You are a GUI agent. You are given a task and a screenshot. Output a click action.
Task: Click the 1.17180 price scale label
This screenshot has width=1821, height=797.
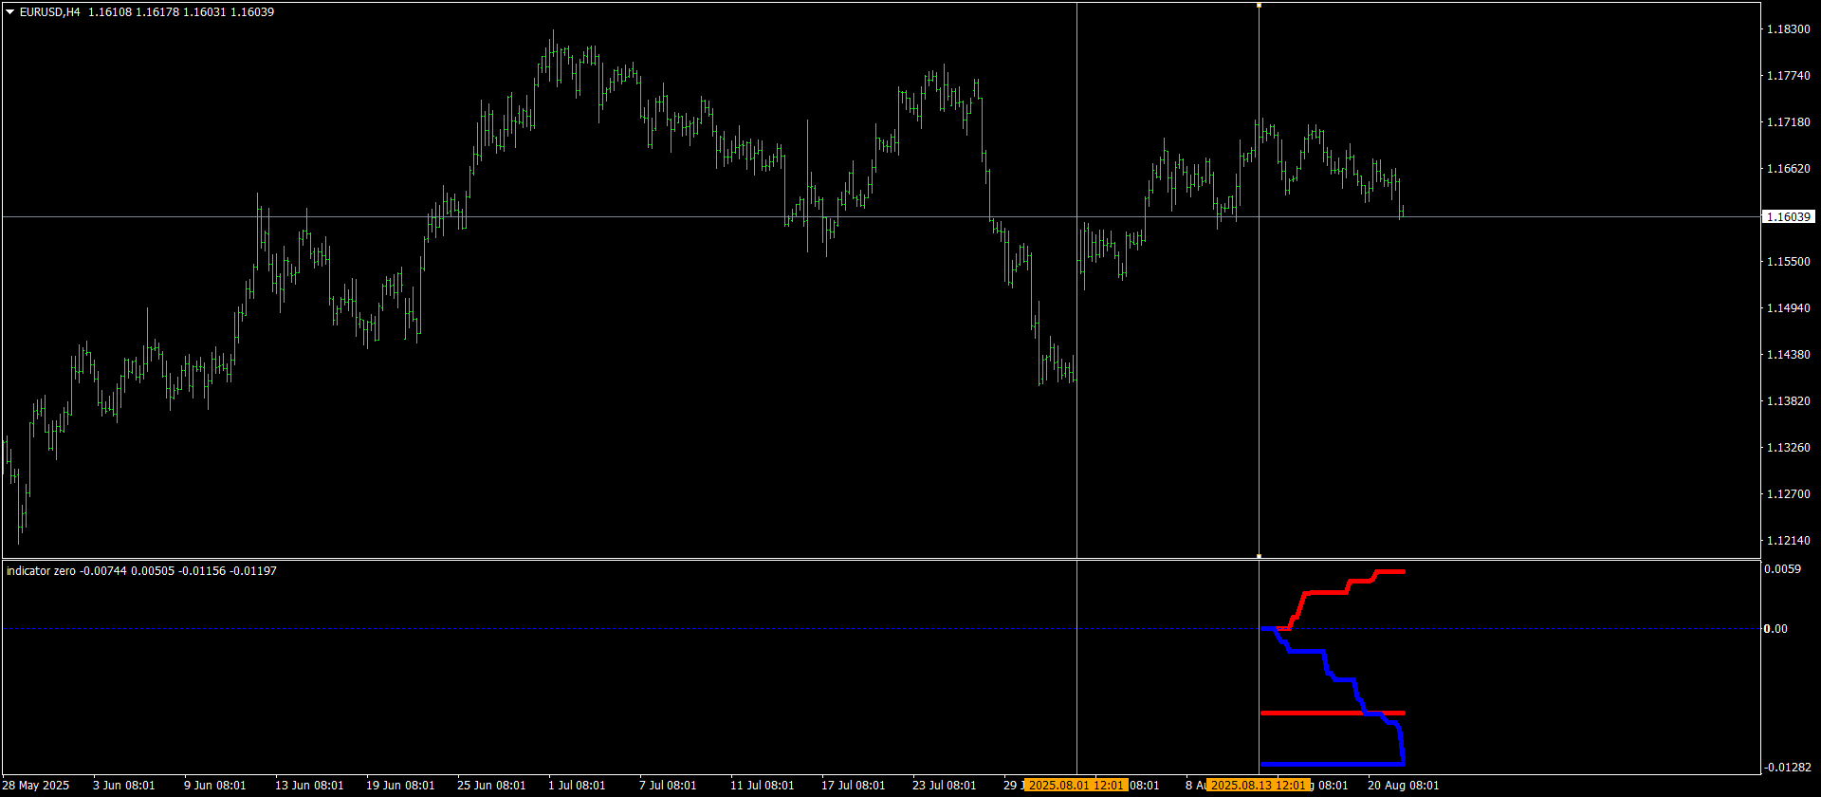(1788, 122)
